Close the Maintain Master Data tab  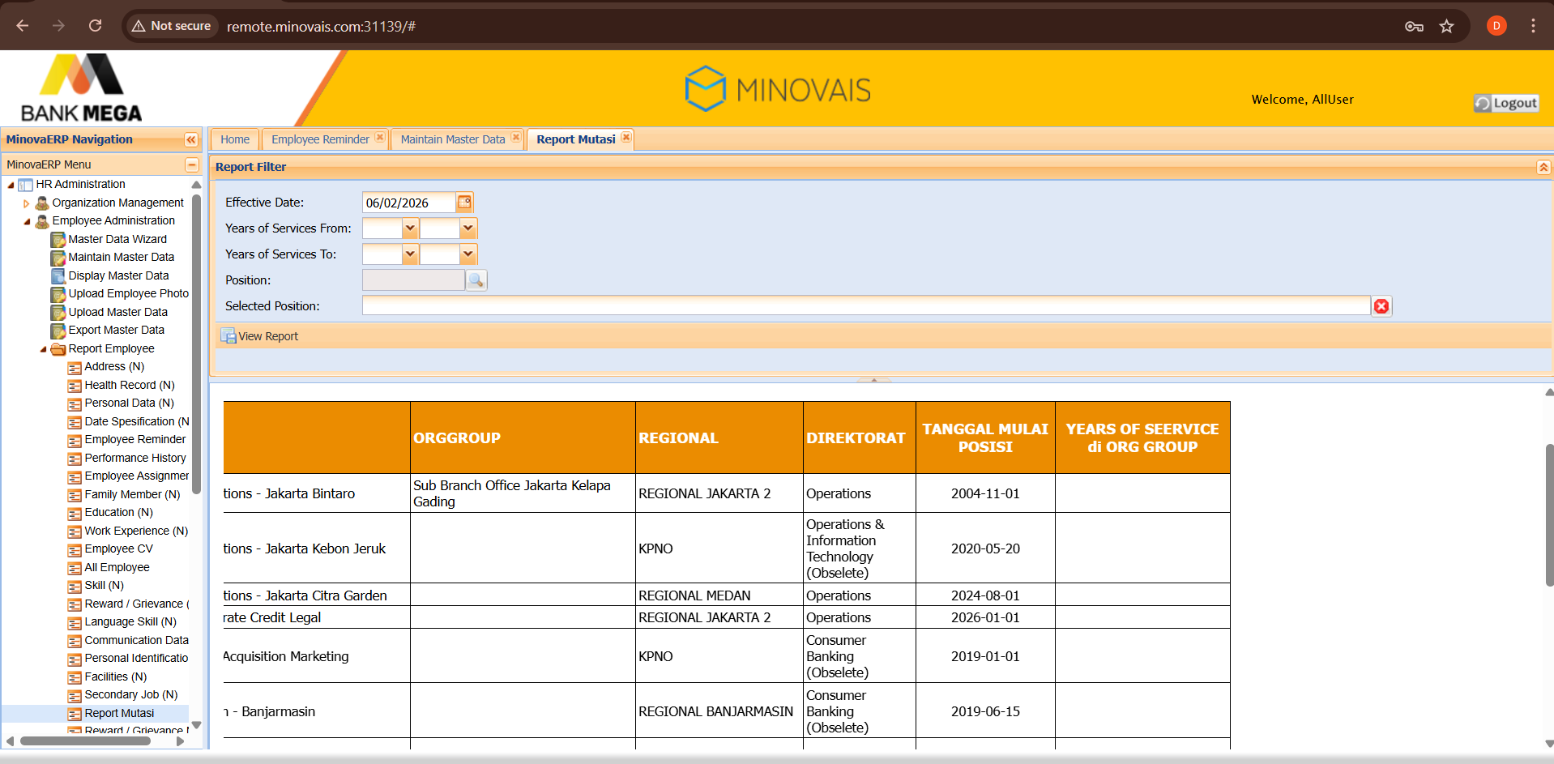516,139
